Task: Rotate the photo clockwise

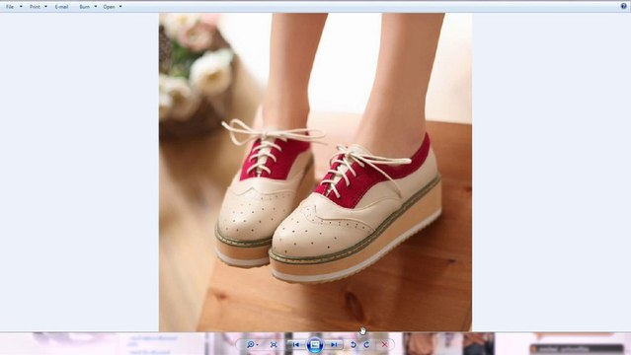Action: (x=366, y=344)
